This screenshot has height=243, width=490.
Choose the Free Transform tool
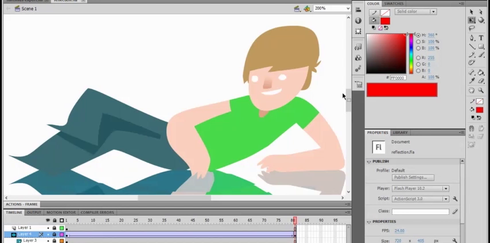point(472,20)
